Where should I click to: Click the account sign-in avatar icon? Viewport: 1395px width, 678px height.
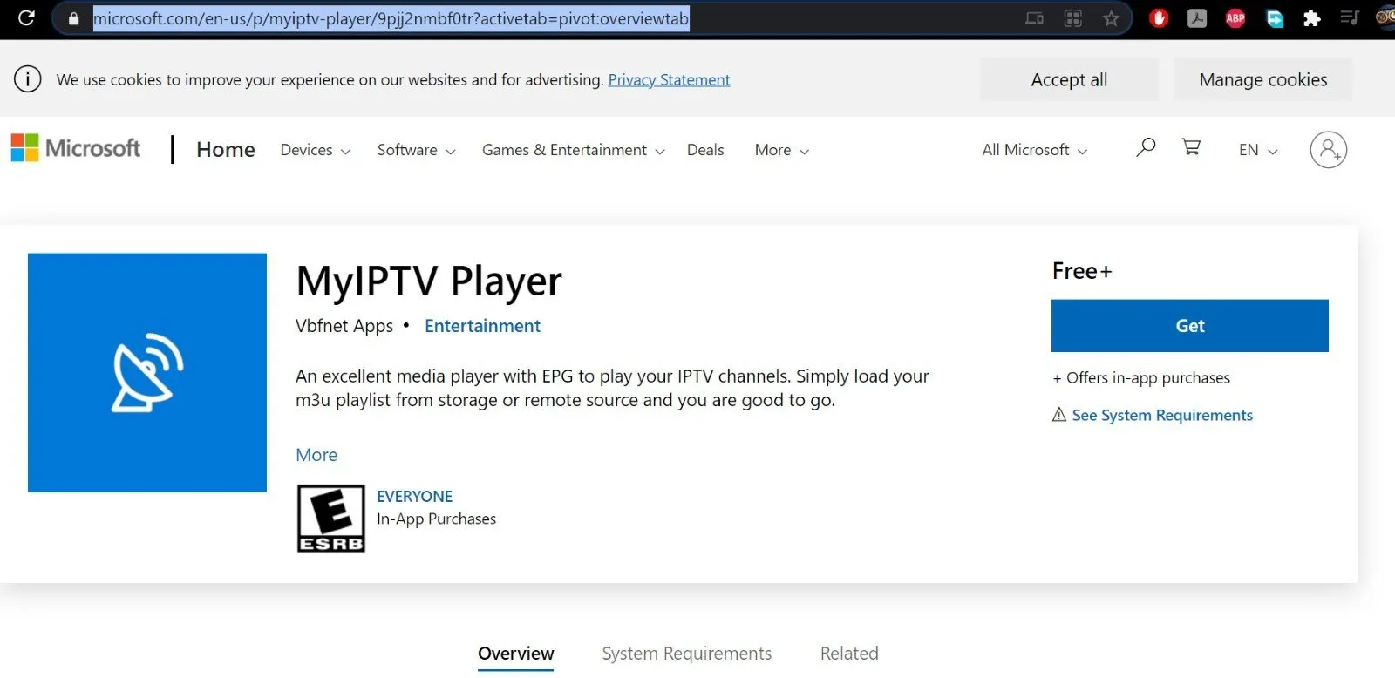1328,150
